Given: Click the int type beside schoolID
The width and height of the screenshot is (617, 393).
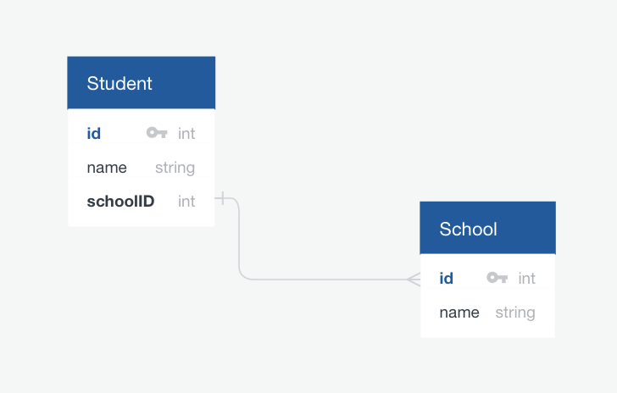Looking at the screenshot, I should (x=186, y=201).
